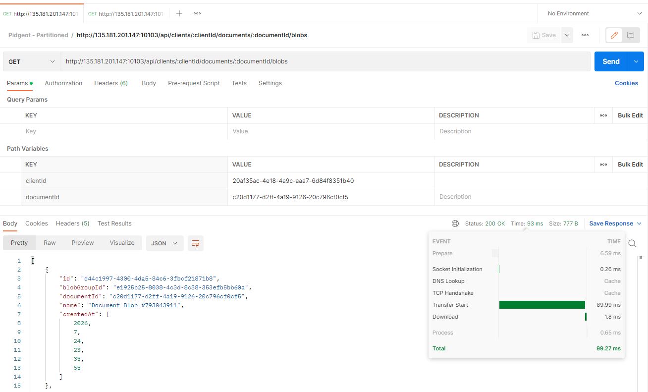648x392 pixels.
Task: Open the GET method dropdown
Action: tap(31, 61)
